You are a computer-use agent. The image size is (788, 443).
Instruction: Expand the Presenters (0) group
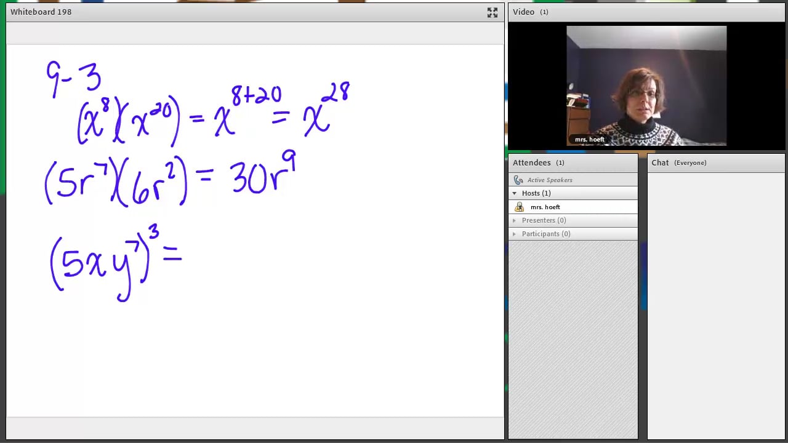515,220
